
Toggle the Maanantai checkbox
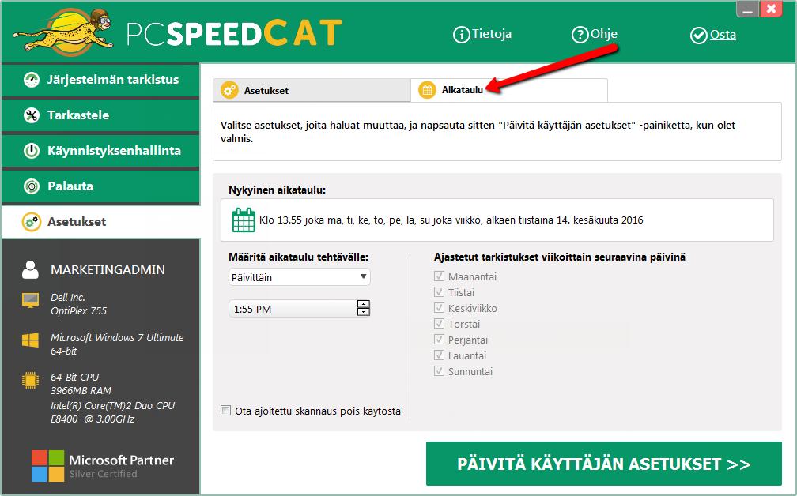439,276
